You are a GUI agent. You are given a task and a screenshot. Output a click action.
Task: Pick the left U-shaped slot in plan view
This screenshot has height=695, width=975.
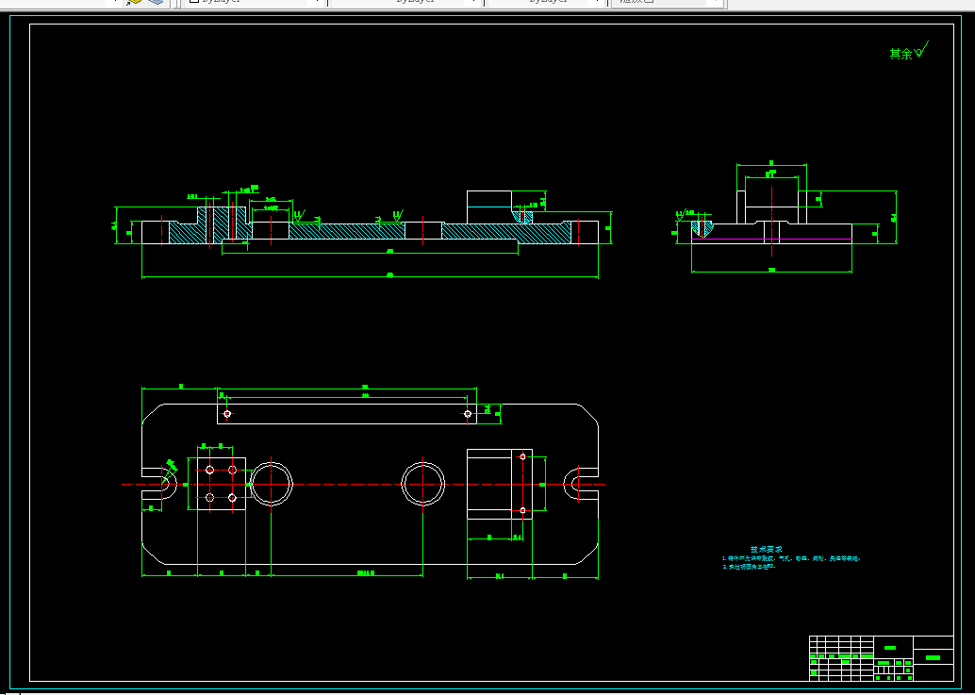tap(159, 484)
